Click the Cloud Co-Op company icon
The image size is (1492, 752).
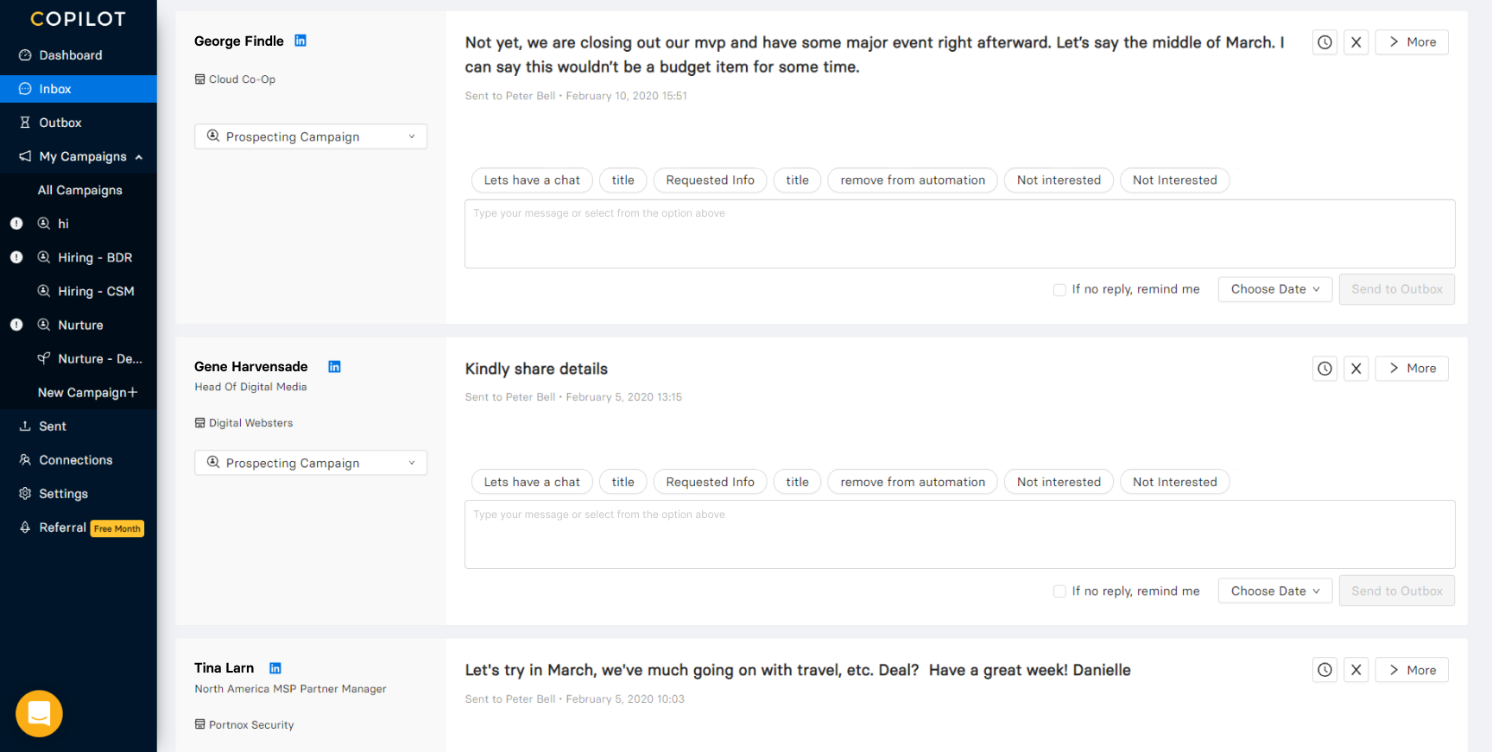coord(199,79)
